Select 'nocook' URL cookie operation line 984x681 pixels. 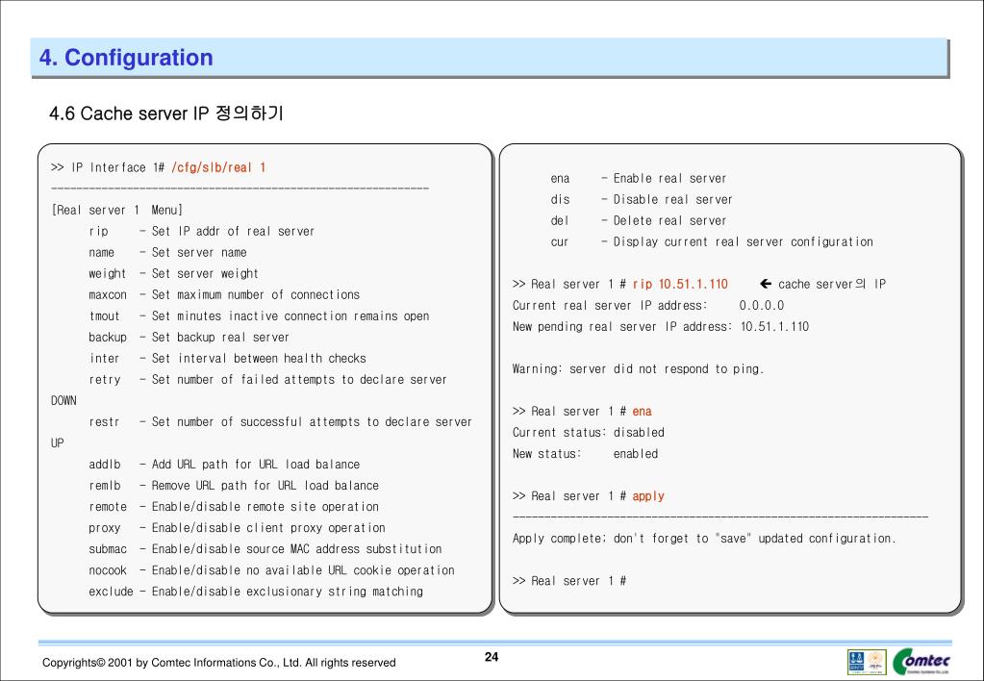pos(271,570)
